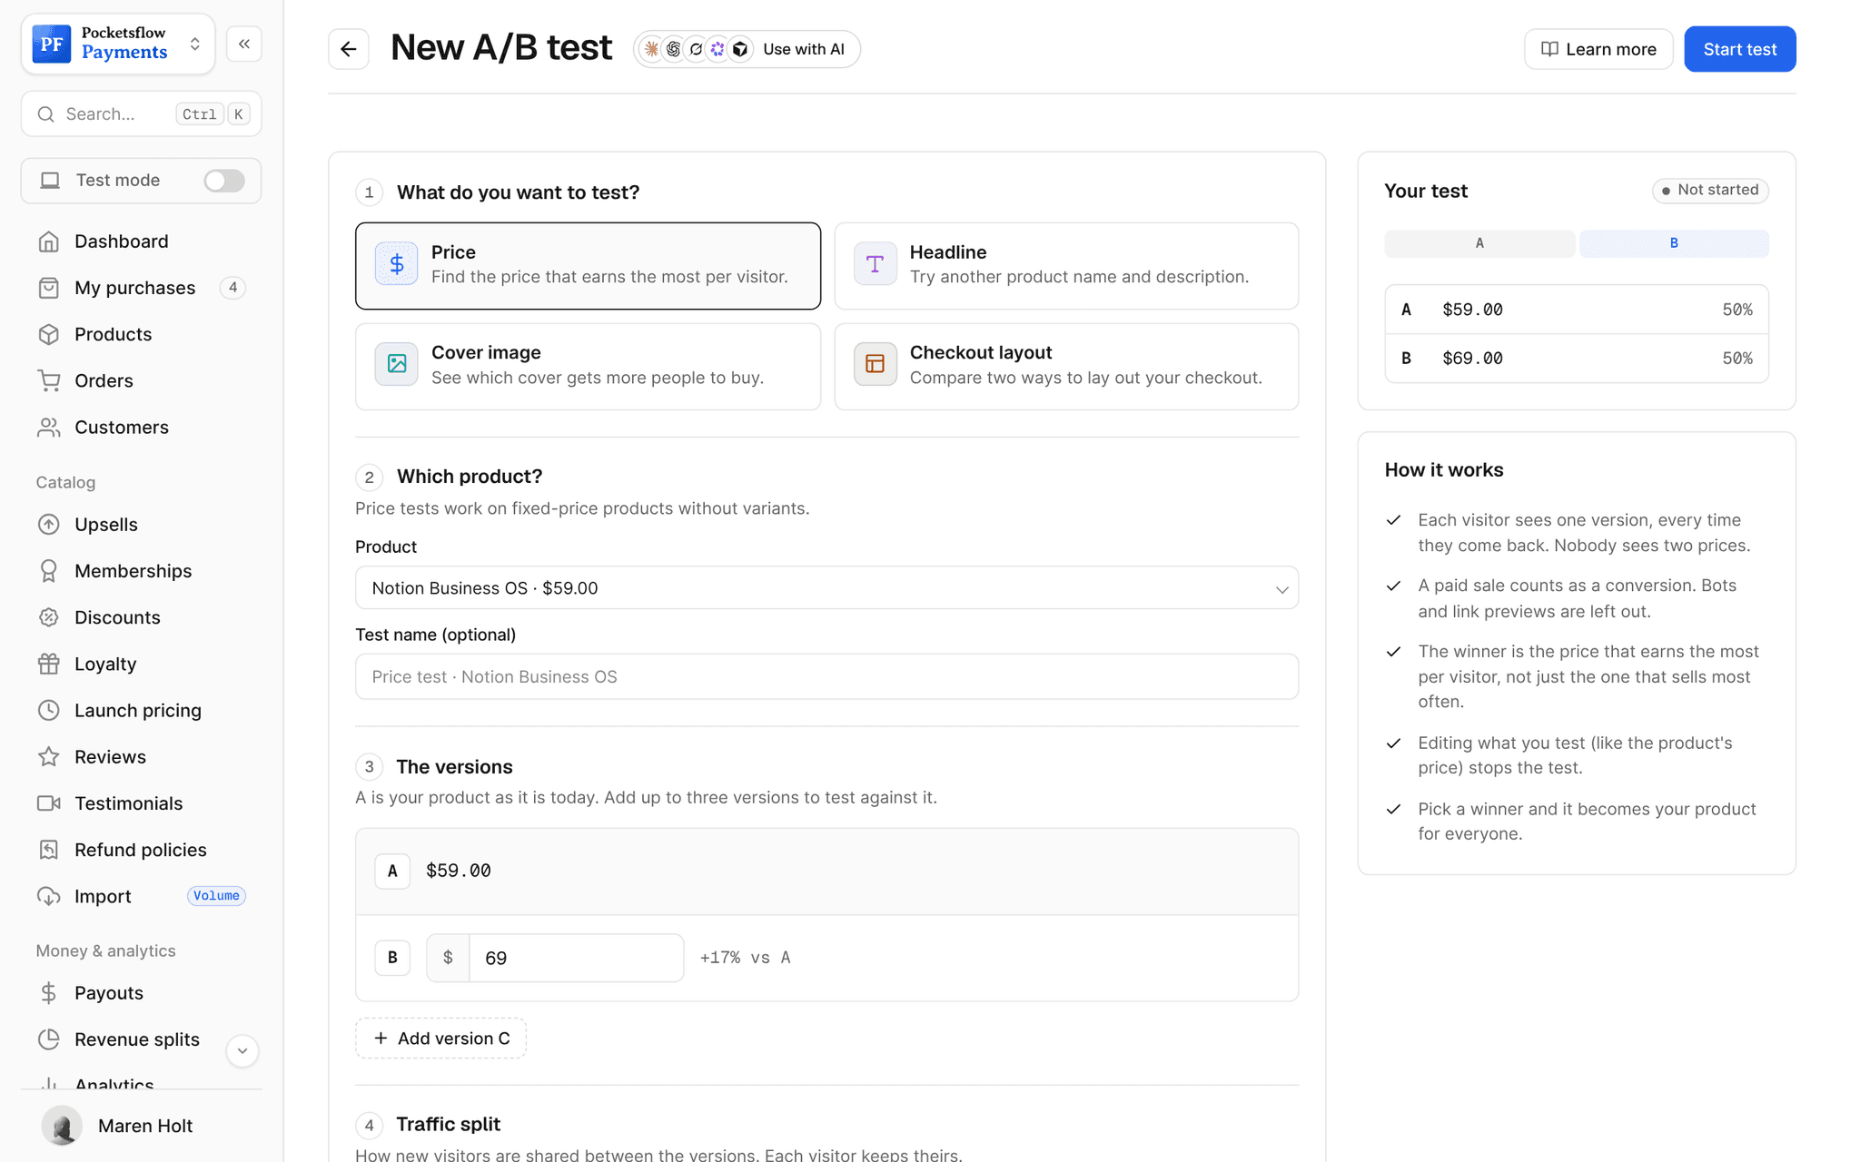The width and height of the screenshot is (1860, 1162).
Task: Click the Checkout layout icon
Action: (x=875, y=364)
